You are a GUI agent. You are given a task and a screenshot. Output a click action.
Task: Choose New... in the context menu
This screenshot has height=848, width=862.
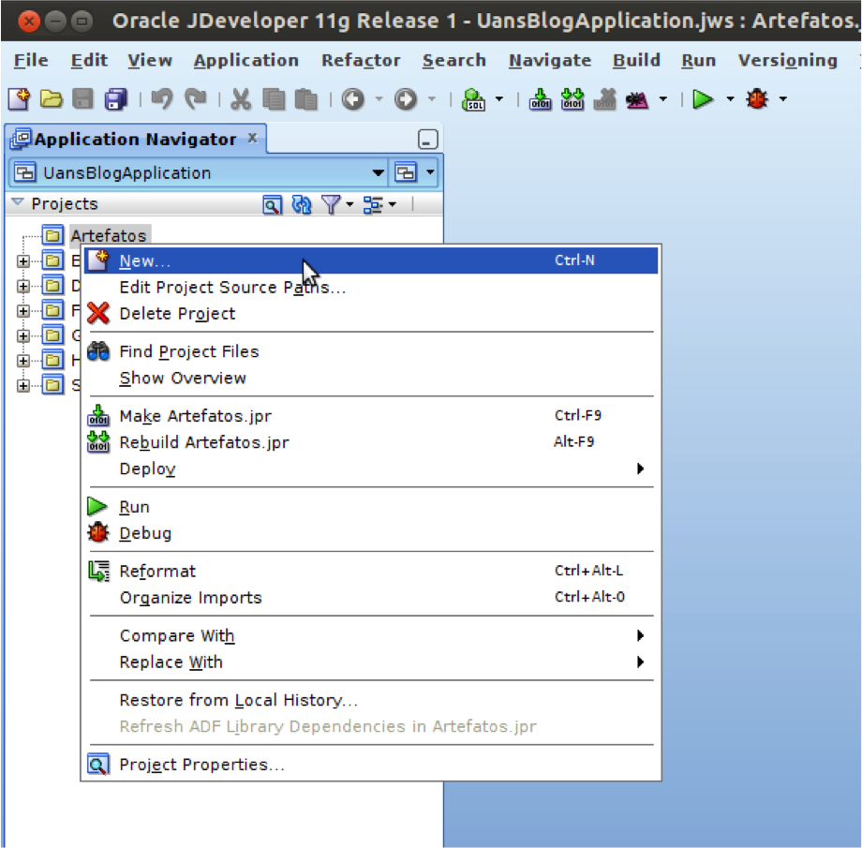pyautogui.click(x=371, y=260)
